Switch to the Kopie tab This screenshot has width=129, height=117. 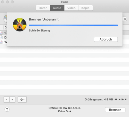86,8
